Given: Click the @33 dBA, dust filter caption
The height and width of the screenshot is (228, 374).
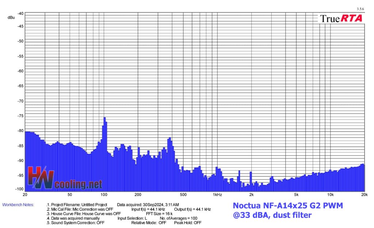Looking at the screenshot, I should [272, 215].
